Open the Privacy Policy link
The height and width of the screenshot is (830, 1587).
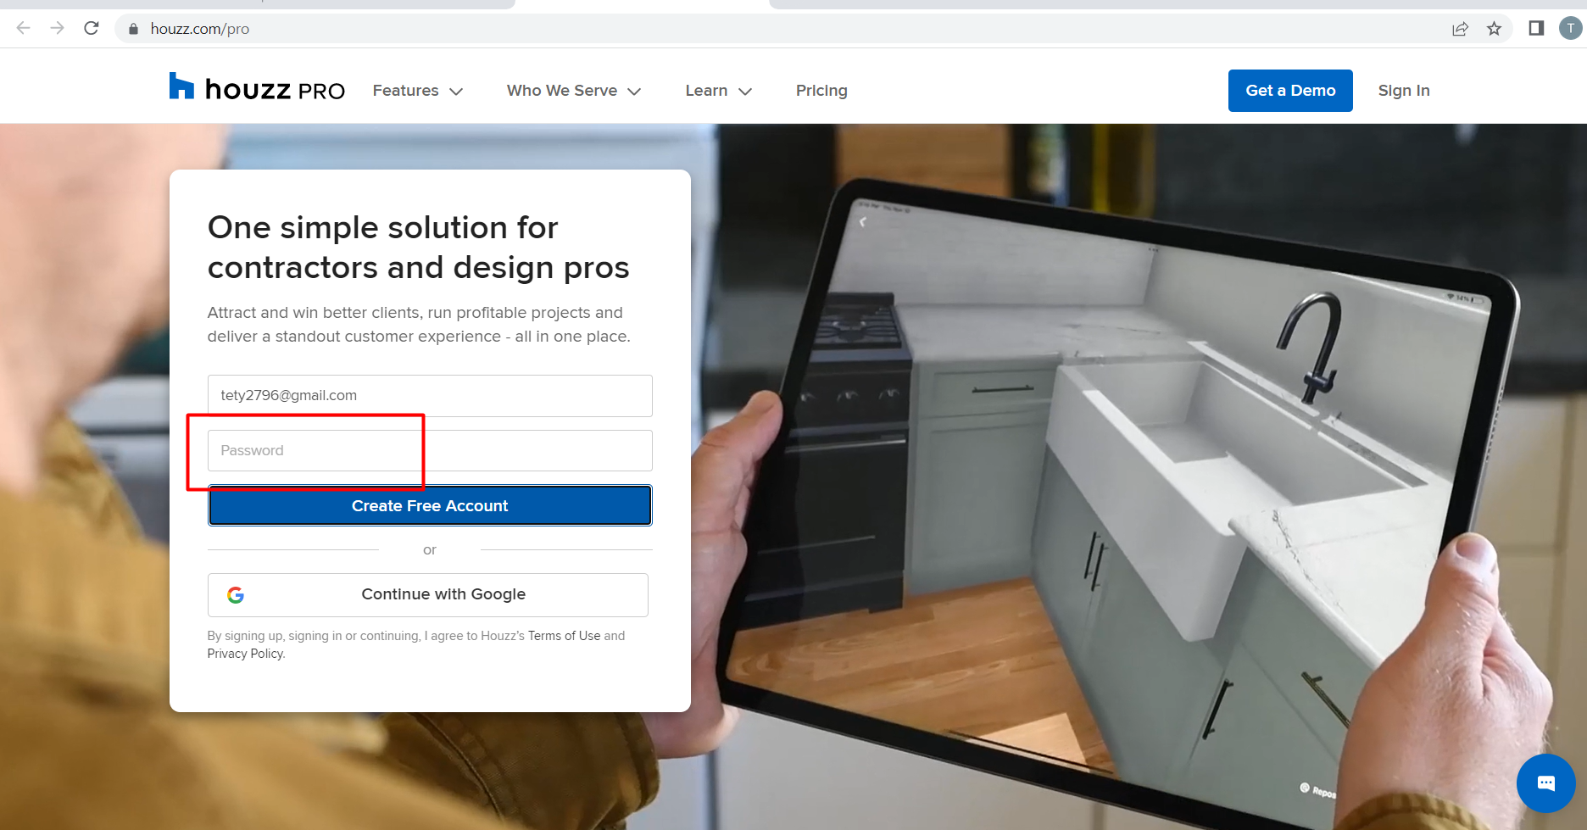click(x=245, y=654)
